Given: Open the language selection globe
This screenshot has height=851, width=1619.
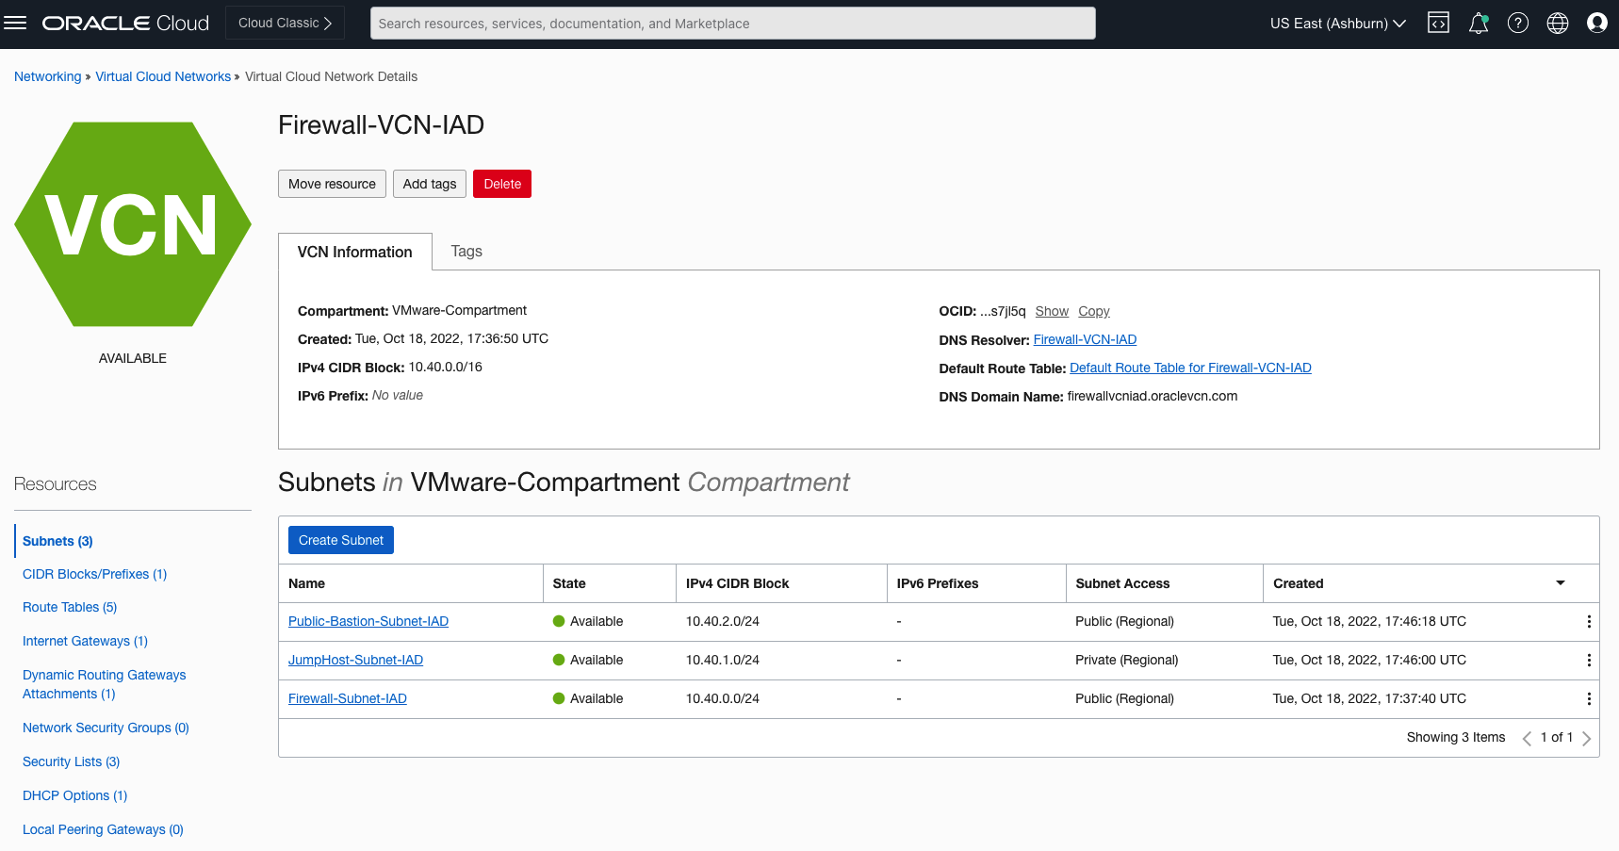Looking at the screenshot, I should pyautogui.click(x=1557, y=23).
